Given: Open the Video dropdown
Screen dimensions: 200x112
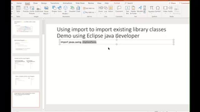Looking at the screenshot, I should [165, 13].
